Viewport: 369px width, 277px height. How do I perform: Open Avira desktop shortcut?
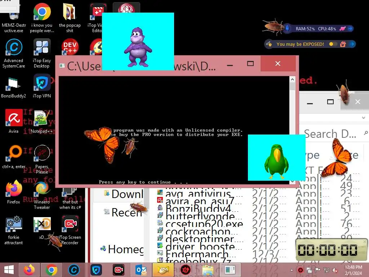pos(14,121)
